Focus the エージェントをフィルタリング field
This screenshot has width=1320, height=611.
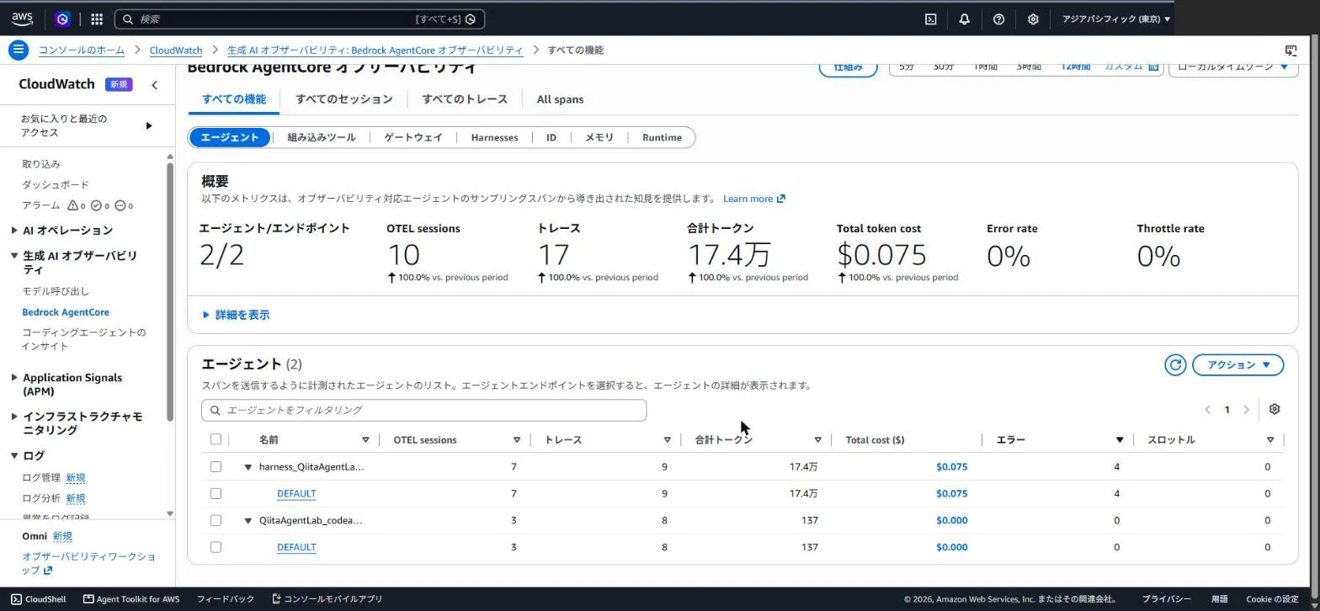click(423, 410)
